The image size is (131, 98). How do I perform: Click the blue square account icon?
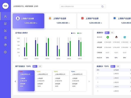pos(115,18)
